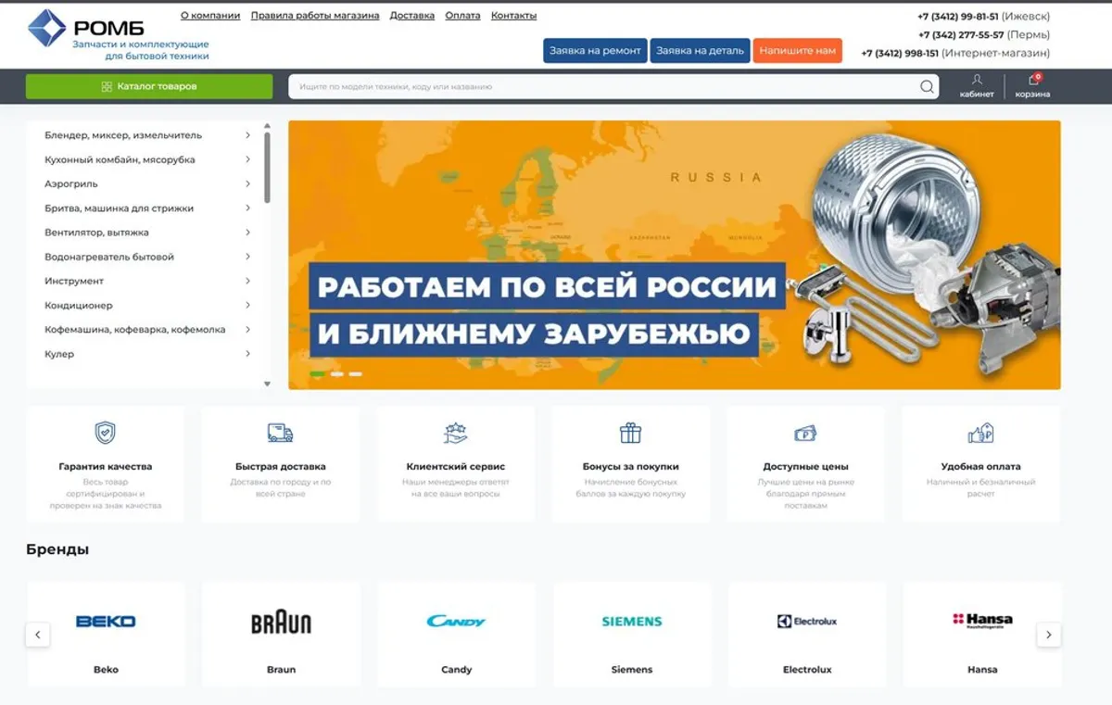Click the Заявка на деталь button
Viewport: 1112px width, 705px height.
700,51
